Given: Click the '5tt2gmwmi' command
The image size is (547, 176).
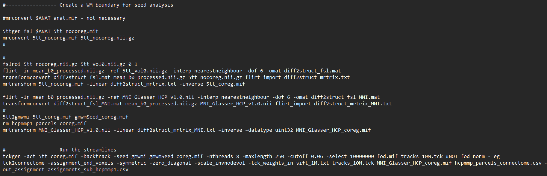Looking at the screenshot, I should [x=16, y=117].
